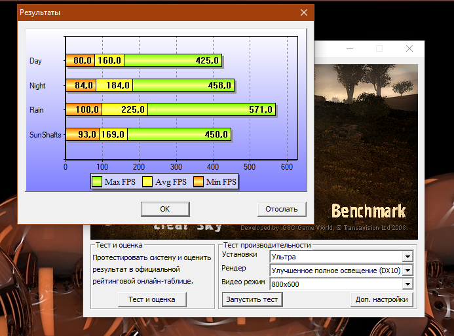Expand the Видео режим dropdown arrow
The image size is (454, 336).
click(407, 284)
